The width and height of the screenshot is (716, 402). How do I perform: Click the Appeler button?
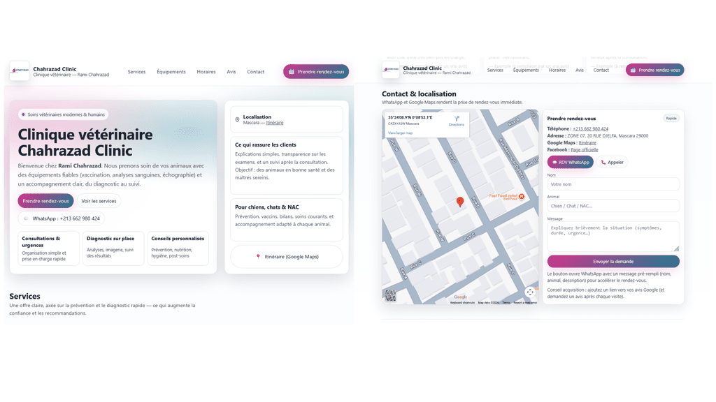pyautogui.click(x=612, y=162)
